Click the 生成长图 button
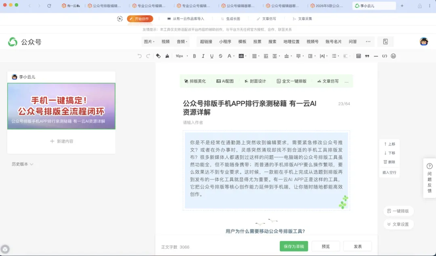The image size is (436, 256). (230, 19)
